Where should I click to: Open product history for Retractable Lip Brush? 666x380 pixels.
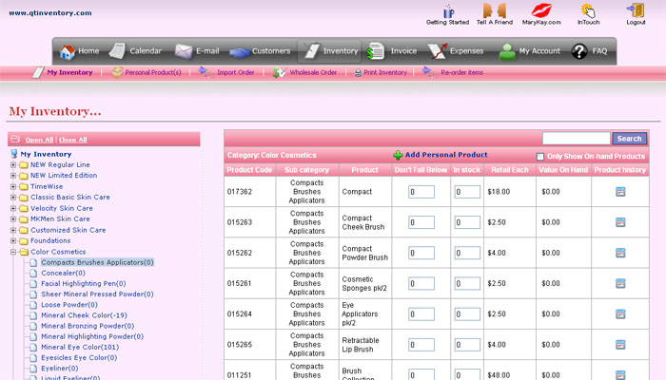(x=620, y=345)
